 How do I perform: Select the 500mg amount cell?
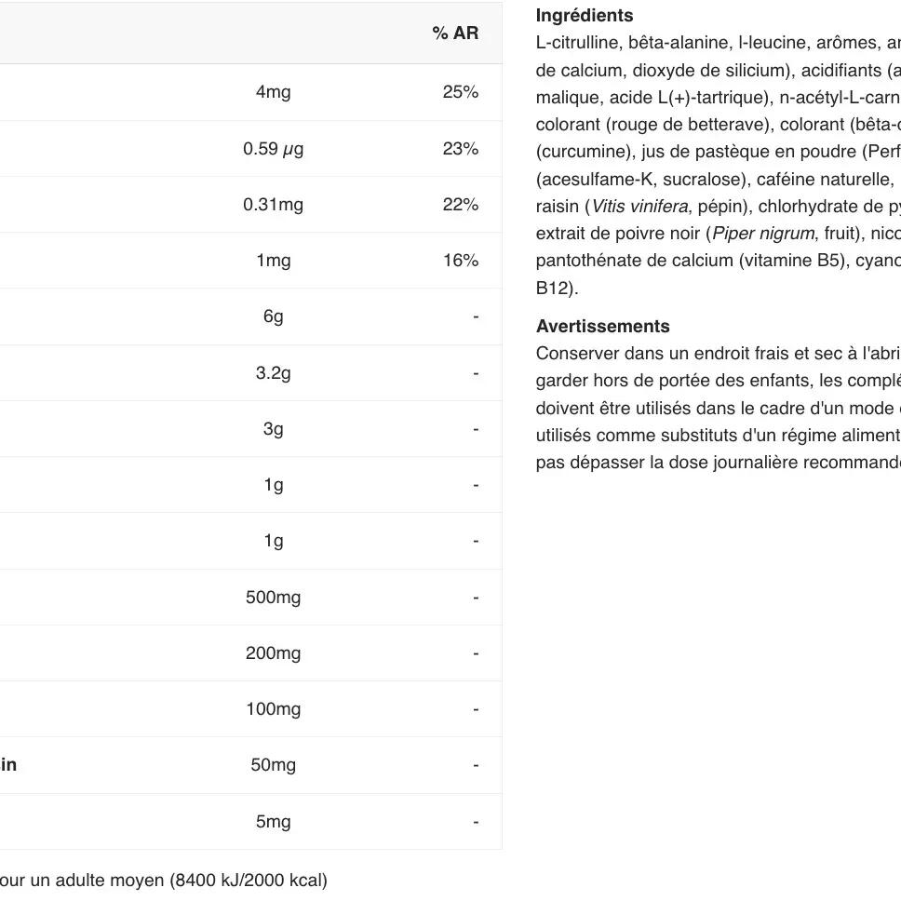pyautogui.click(x=273, y=598)
